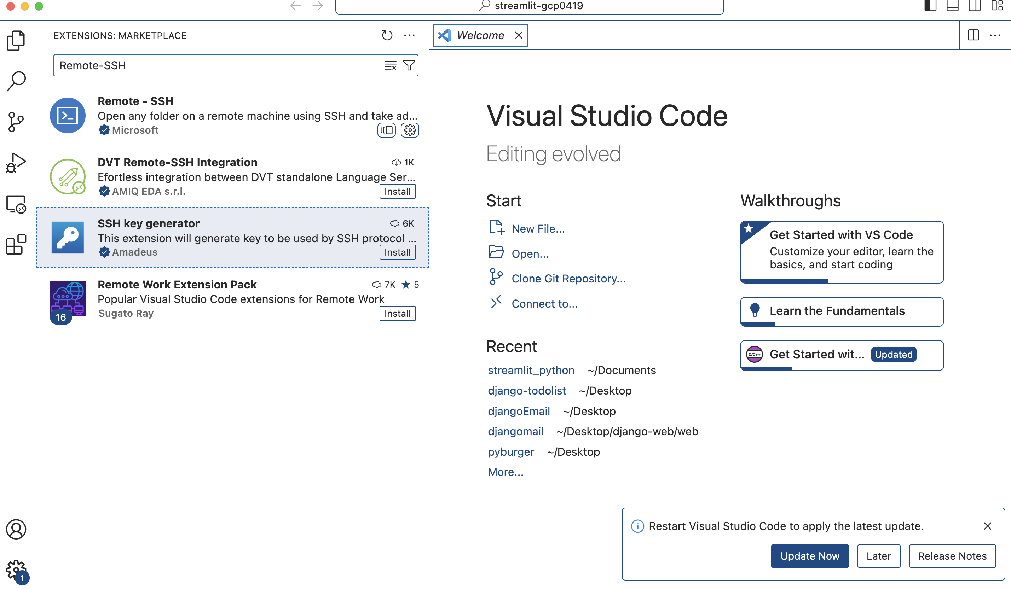Click the notification info icon
This screenshot has height=589, width=1011.
tap(637, 526)
